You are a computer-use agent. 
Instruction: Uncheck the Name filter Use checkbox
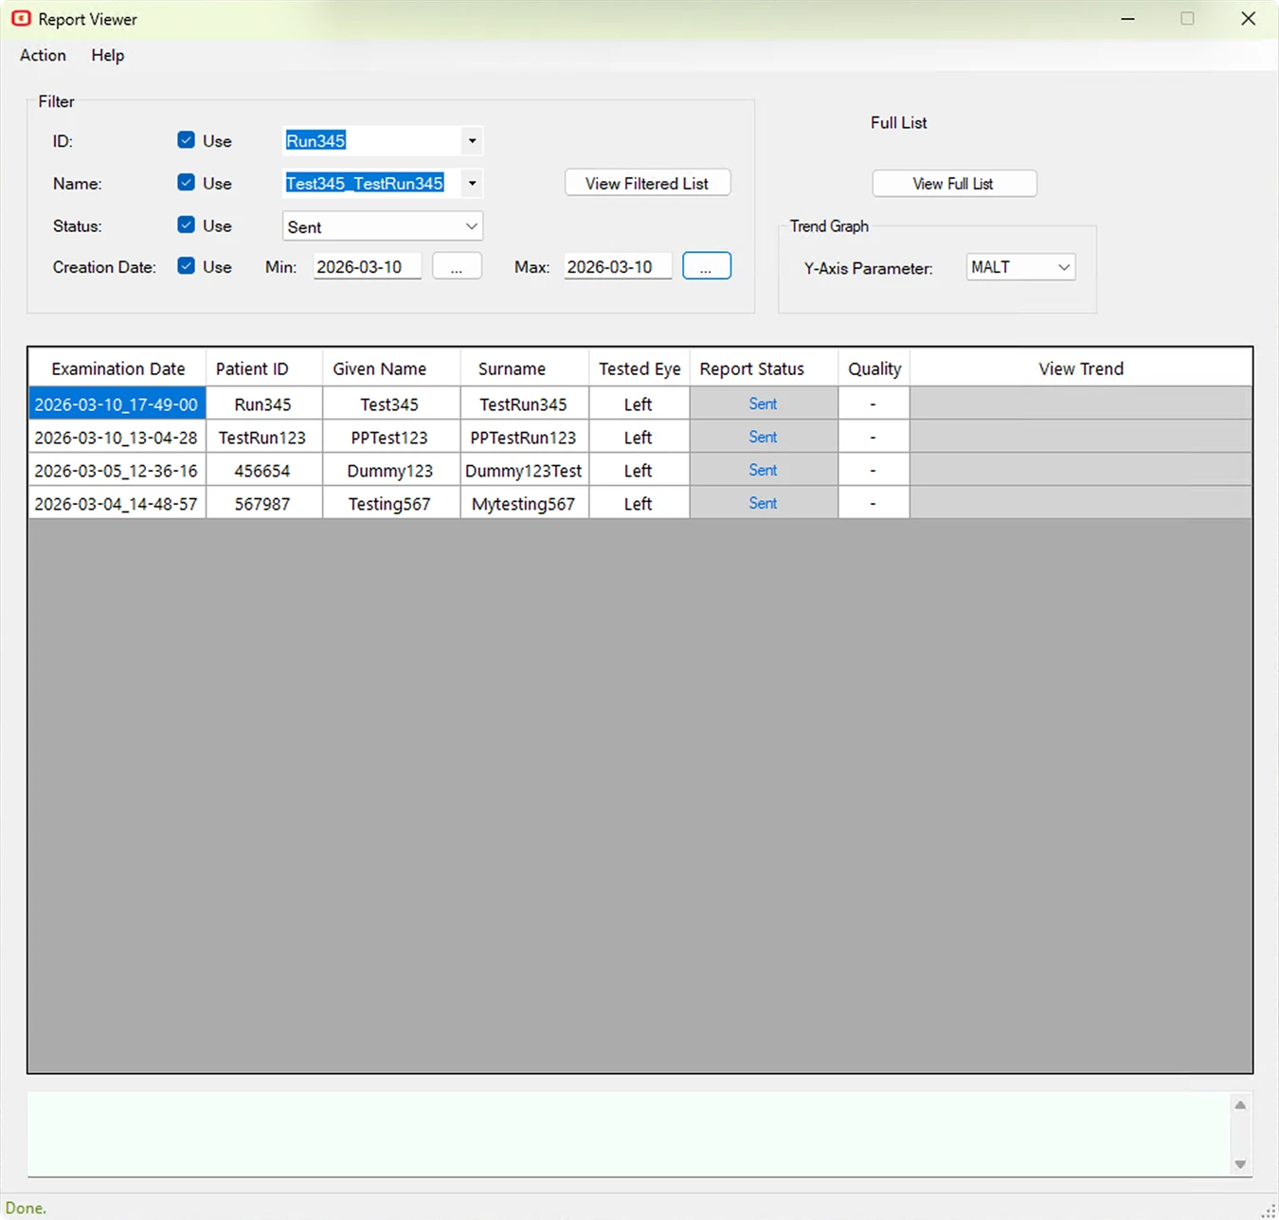tap(186, 183)
